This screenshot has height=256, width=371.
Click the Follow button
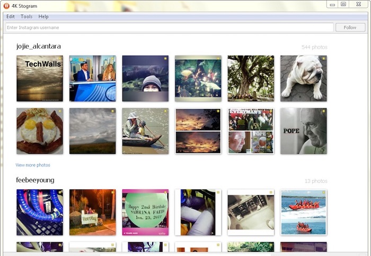pyautogui.click(x=350, y=28)
